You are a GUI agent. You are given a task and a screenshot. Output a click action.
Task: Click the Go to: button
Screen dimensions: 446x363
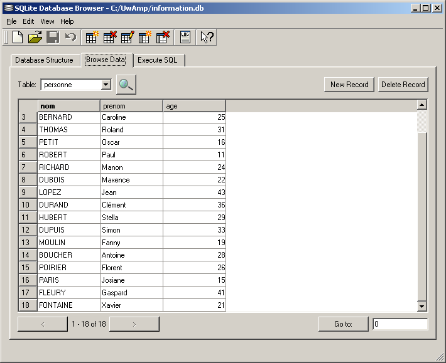coord(343,324)
